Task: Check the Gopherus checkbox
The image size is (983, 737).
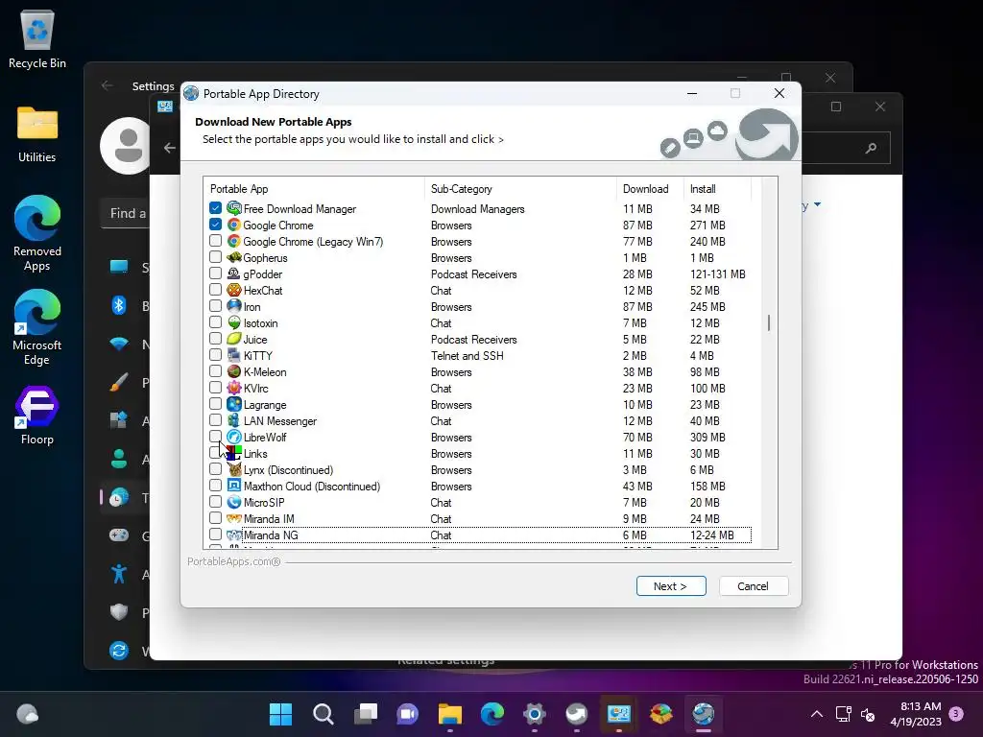Action: pyautogui.click(x=216, y=257)
